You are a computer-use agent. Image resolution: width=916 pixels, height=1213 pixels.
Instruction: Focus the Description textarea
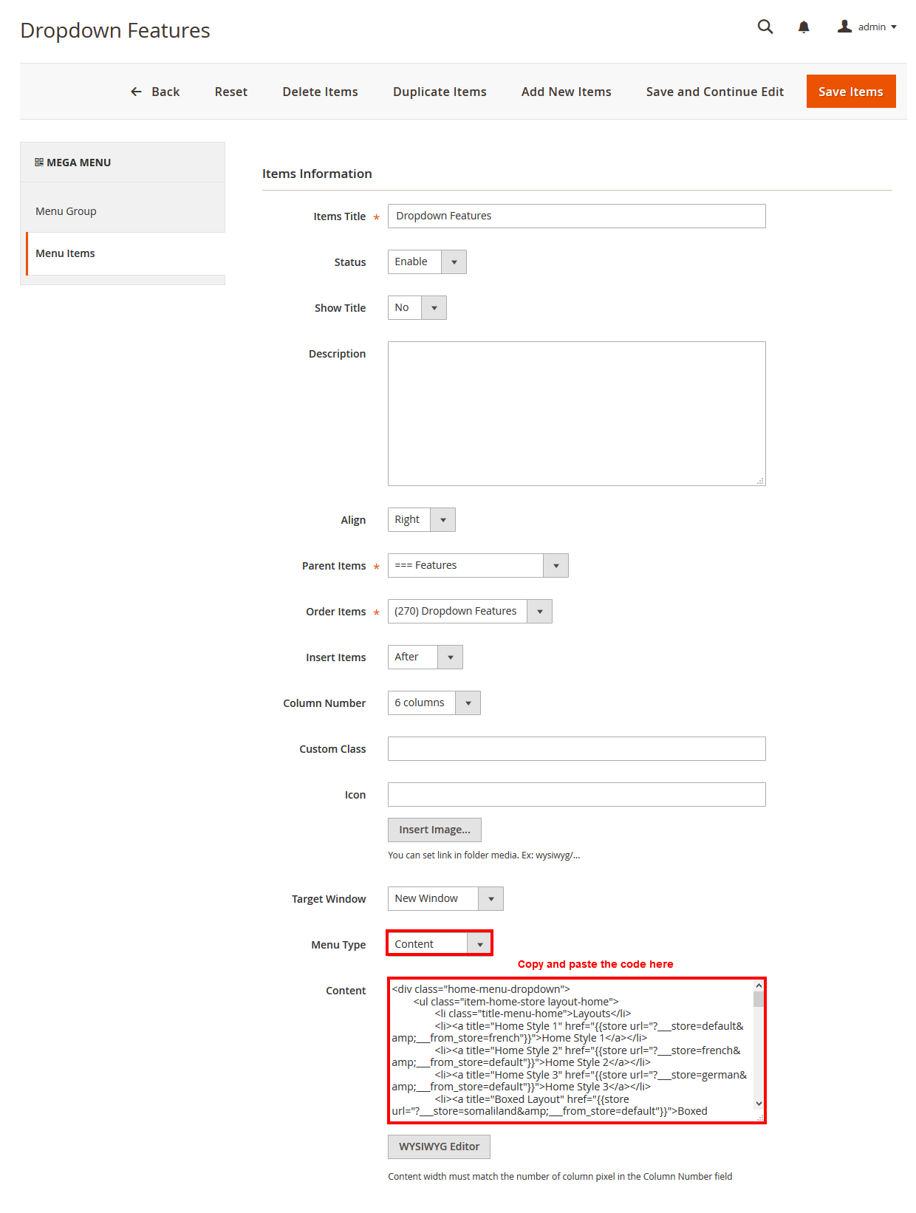577,414
